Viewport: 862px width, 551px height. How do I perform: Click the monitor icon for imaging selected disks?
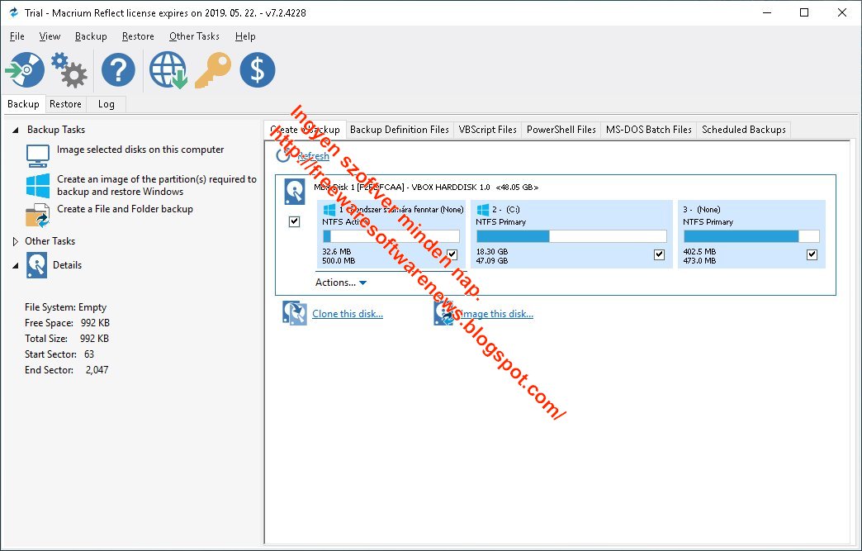(x=38, y=155)
